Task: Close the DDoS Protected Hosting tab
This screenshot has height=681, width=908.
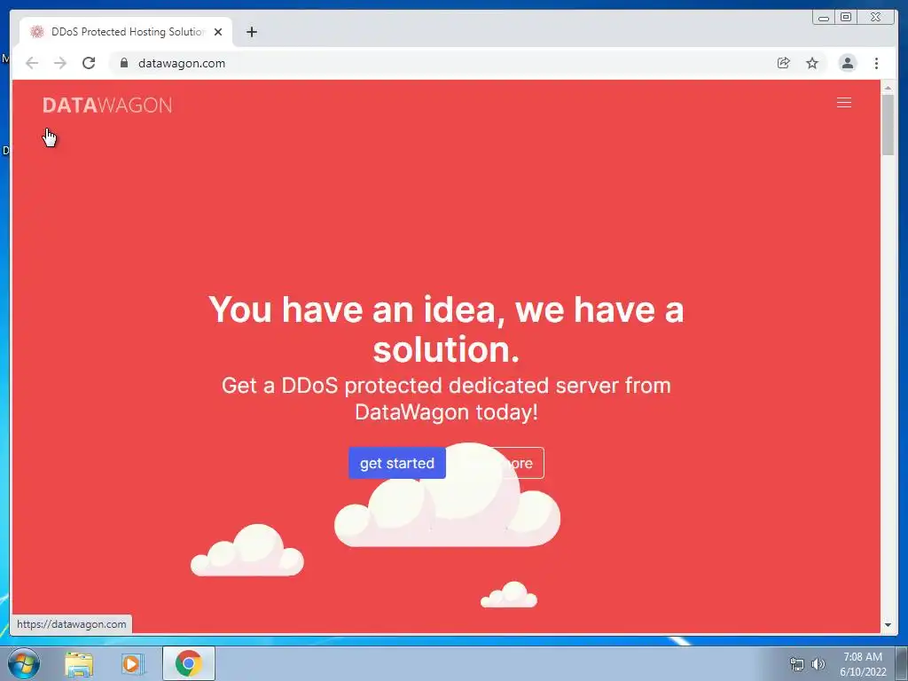Action: (218, 32)
